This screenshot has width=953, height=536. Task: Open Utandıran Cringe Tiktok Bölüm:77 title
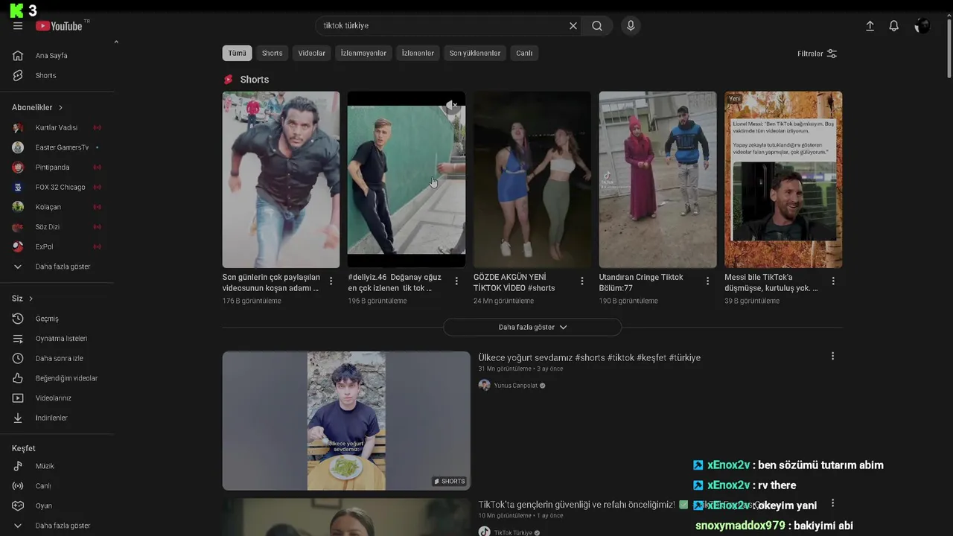(x=640, y=283)
